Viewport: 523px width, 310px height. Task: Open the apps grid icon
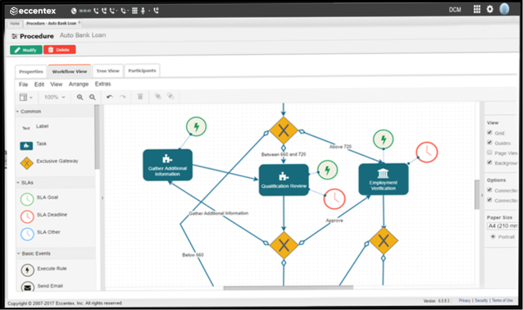477,9
